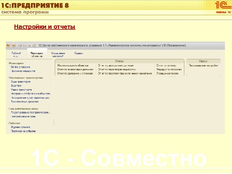Open the Водители list

click(x=16, y=86)
